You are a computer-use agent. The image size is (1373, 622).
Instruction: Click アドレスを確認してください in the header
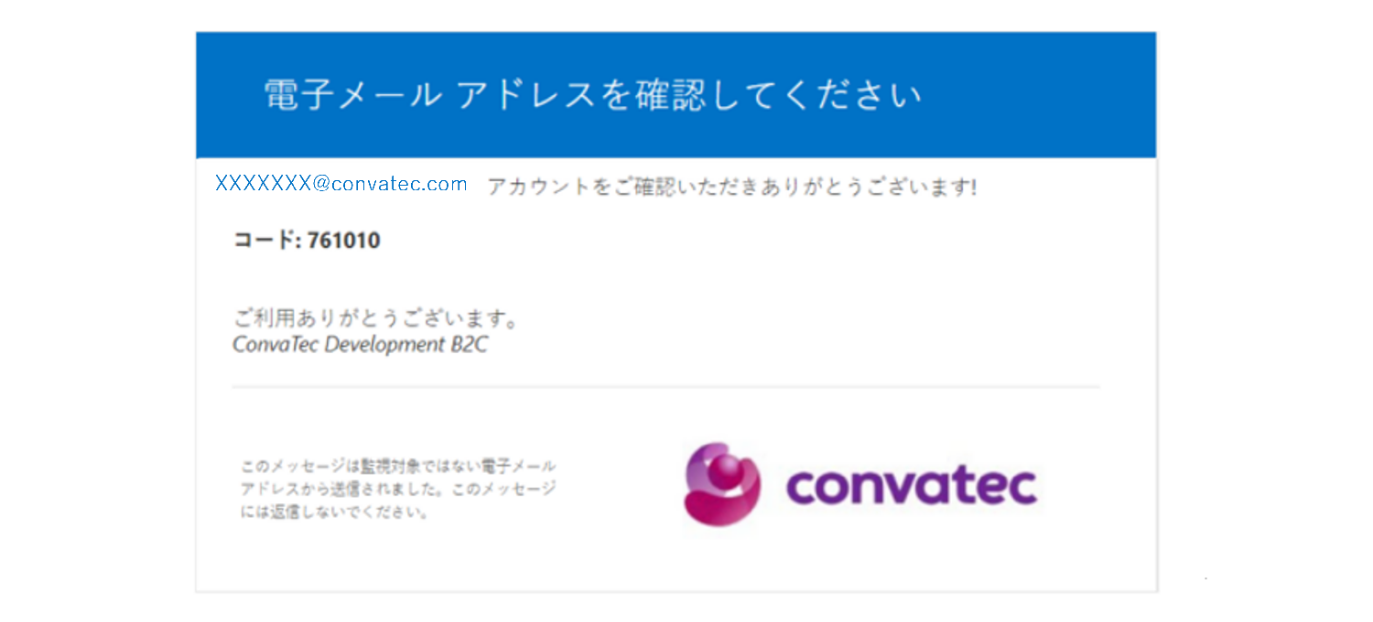[688, 95]
